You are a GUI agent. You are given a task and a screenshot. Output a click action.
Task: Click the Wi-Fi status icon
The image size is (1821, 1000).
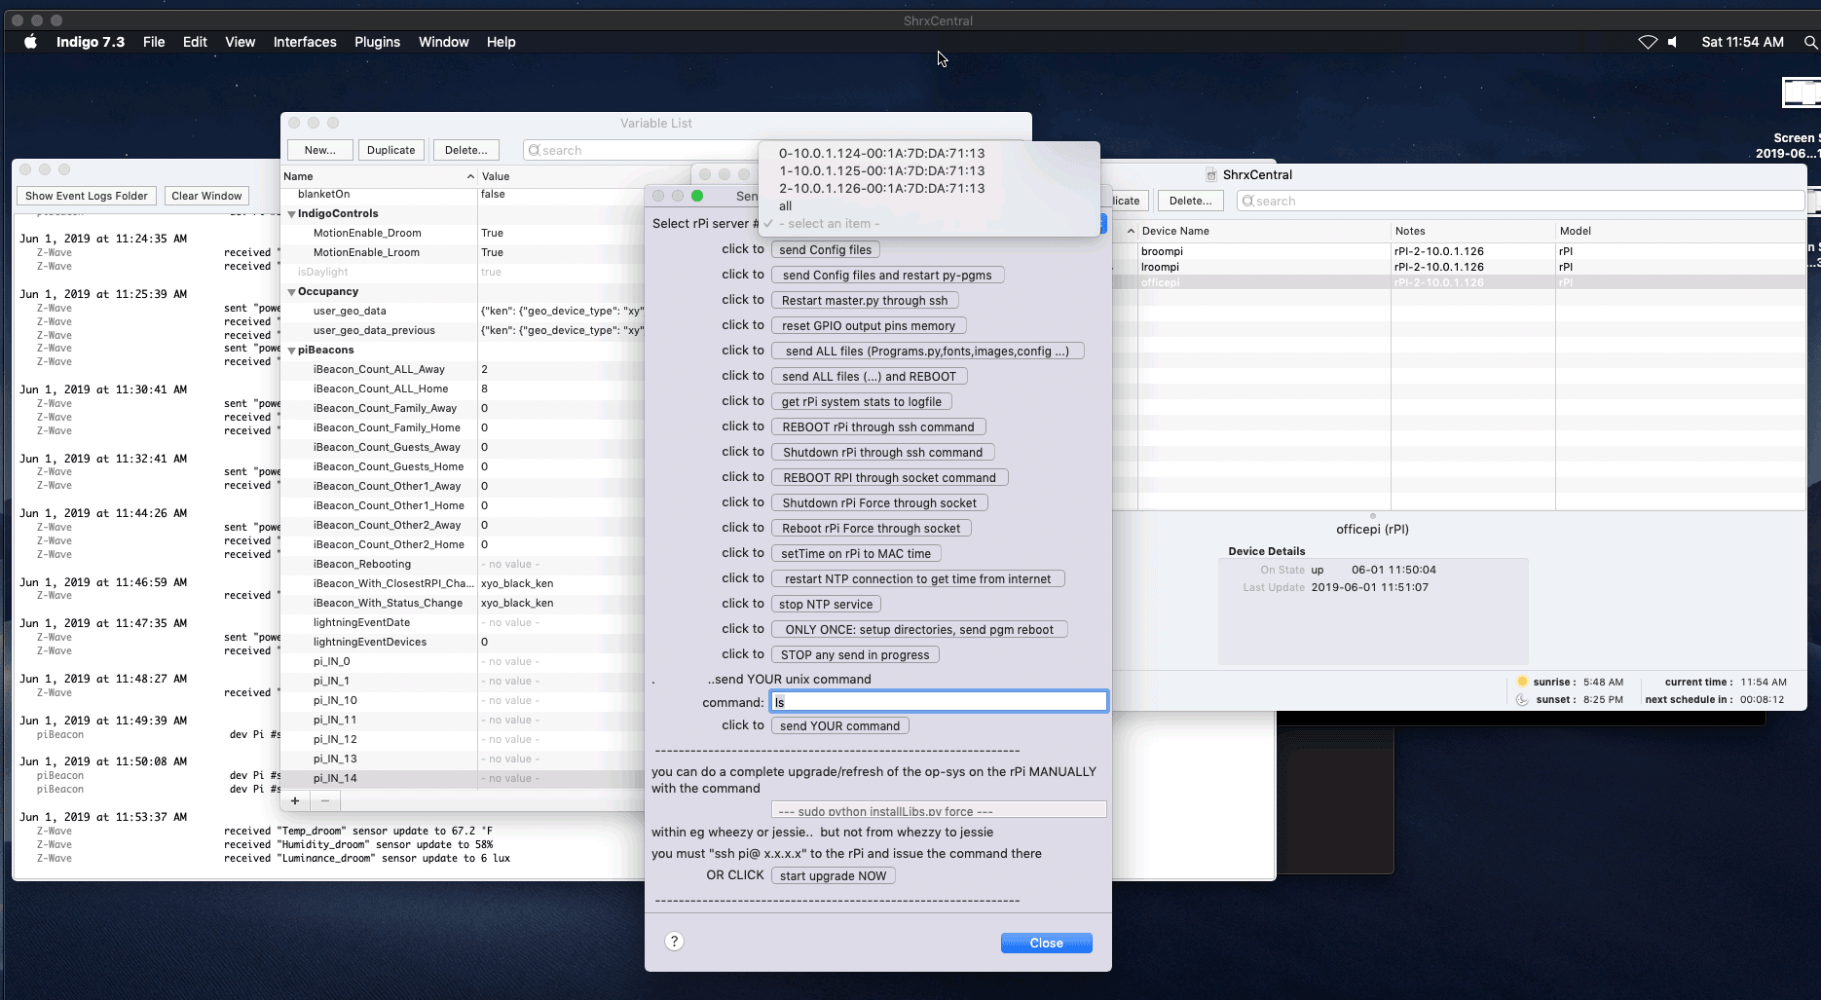click(x=1647, y=42)
